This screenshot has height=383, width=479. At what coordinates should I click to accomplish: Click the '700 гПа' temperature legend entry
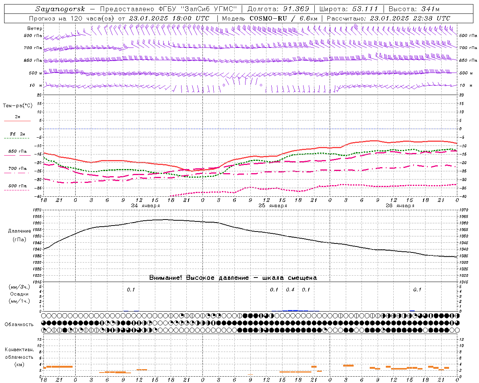click(18, 169)
